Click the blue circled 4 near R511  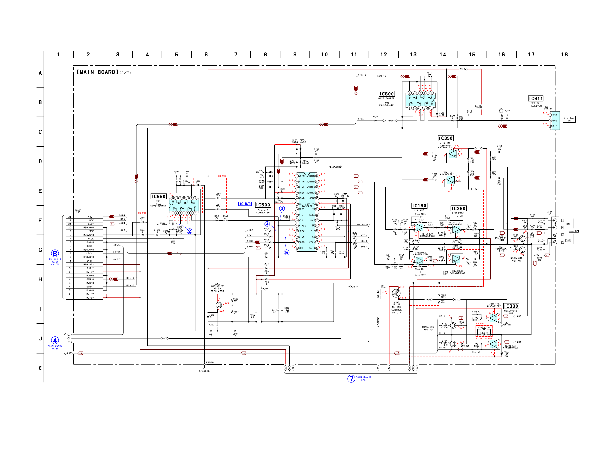coord(267,224)
